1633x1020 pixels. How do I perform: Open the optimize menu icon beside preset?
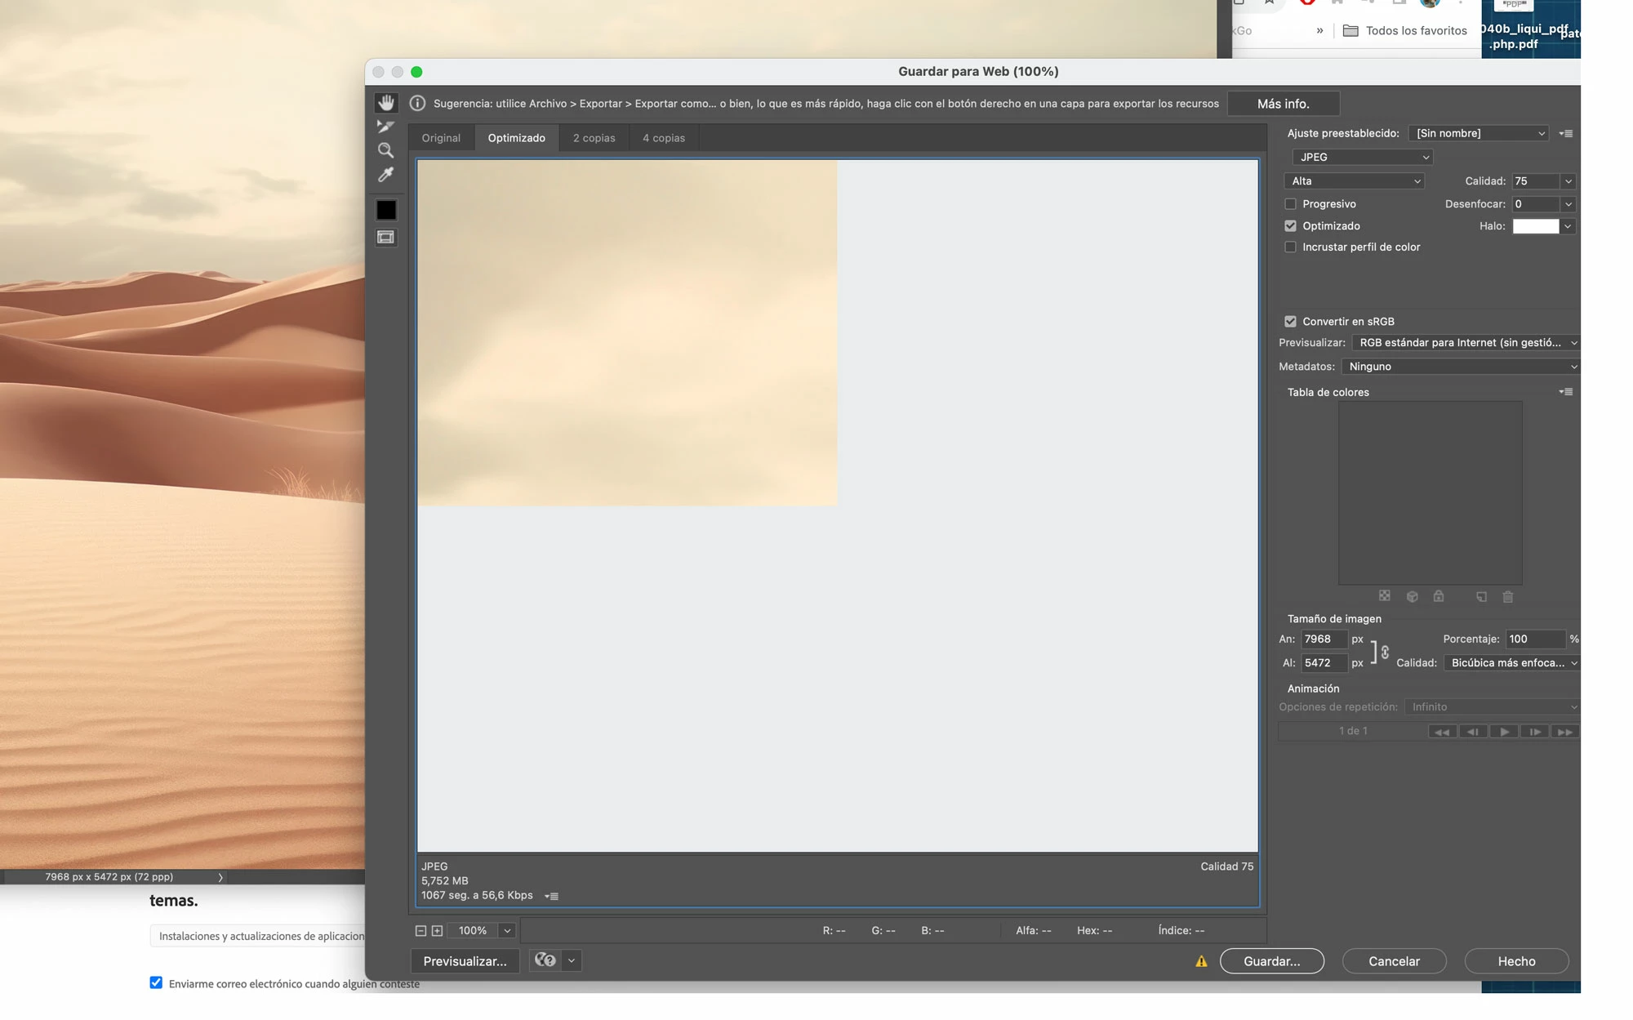tap(1565, 133)
